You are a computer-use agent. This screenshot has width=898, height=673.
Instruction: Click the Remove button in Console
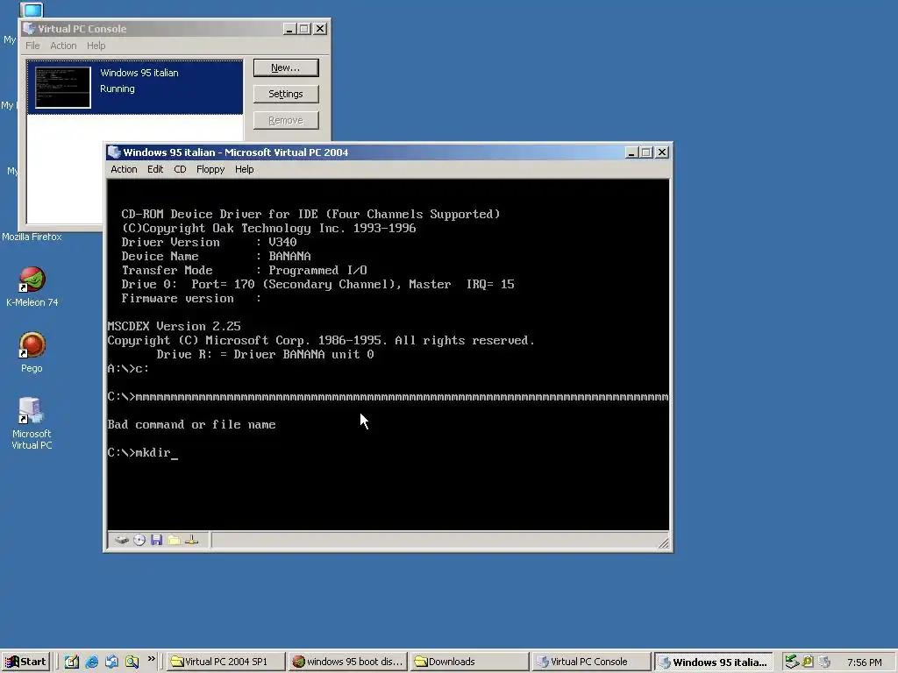(286, 120)
